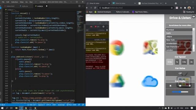Close the first Drive & Listen browser tab
This screenshot has height=110, width=196.
tap(109, 3)
